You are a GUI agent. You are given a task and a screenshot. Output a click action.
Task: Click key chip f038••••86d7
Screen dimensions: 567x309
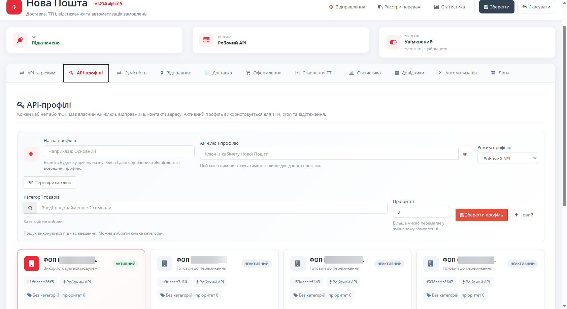[x=440, y=282]
